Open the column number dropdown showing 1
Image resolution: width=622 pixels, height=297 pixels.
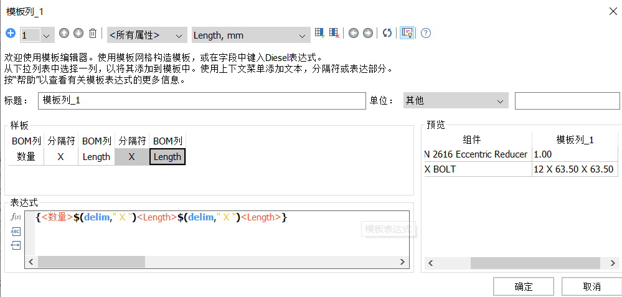(37, 35)
